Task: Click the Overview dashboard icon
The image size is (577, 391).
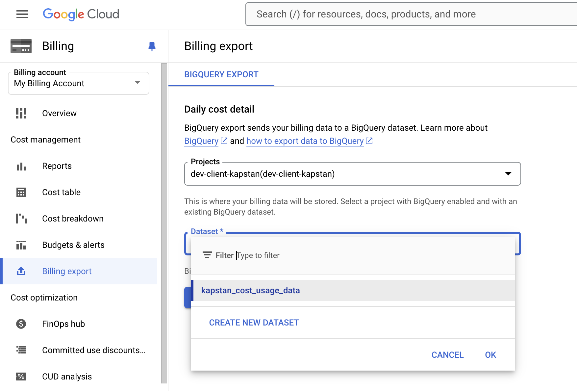Action: tap(21, 113)
